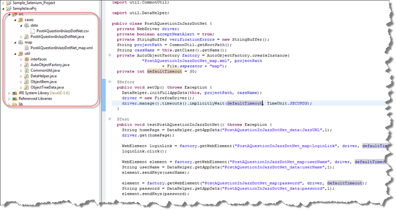This screenshot has height=210, width=396.
Task: Fold the @Test method in editor
Action: 109,118
